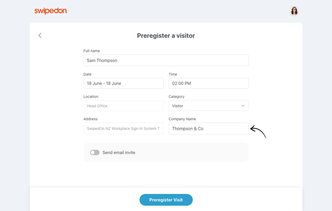Click the Preregister Visit button
Viewport: 332px width, 211px height.
coord(166,200)
